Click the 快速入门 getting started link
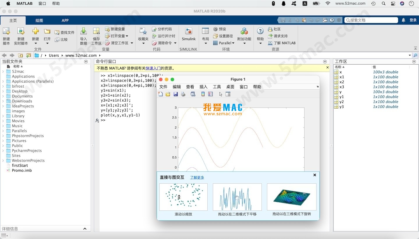419x239 pixels. click(x=153, y=68)
